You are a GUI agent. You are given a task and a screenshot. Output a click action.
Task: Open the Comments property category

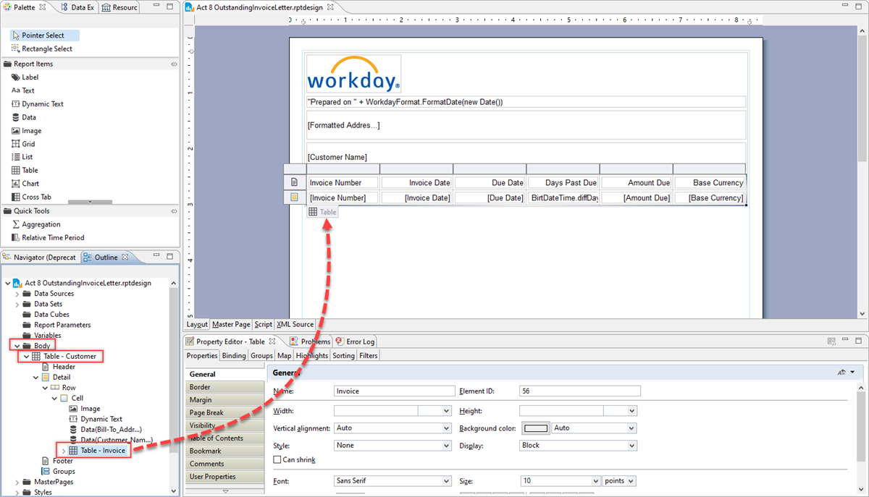point(225,464)
